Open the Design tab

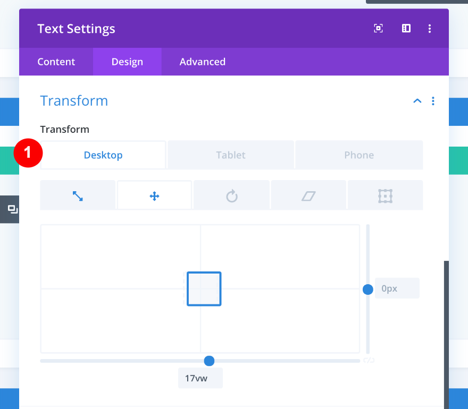pyautogui.click(x=127, y=62)
